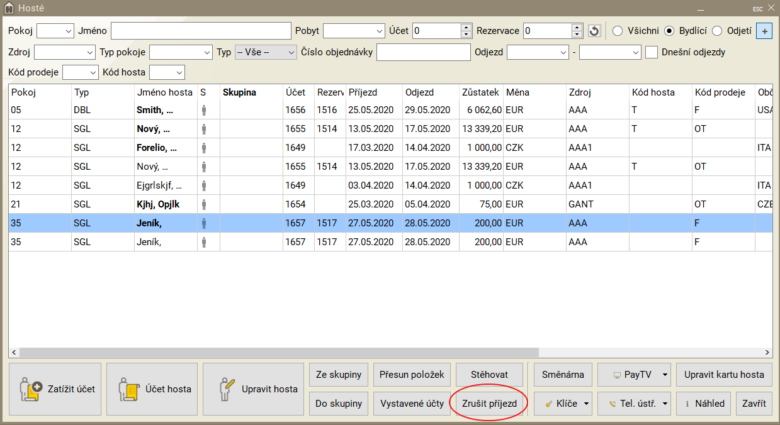The width and height of the screenshot is (780, 425).
Task: Click the Klíče key icon button
Action: click(562, 404)
